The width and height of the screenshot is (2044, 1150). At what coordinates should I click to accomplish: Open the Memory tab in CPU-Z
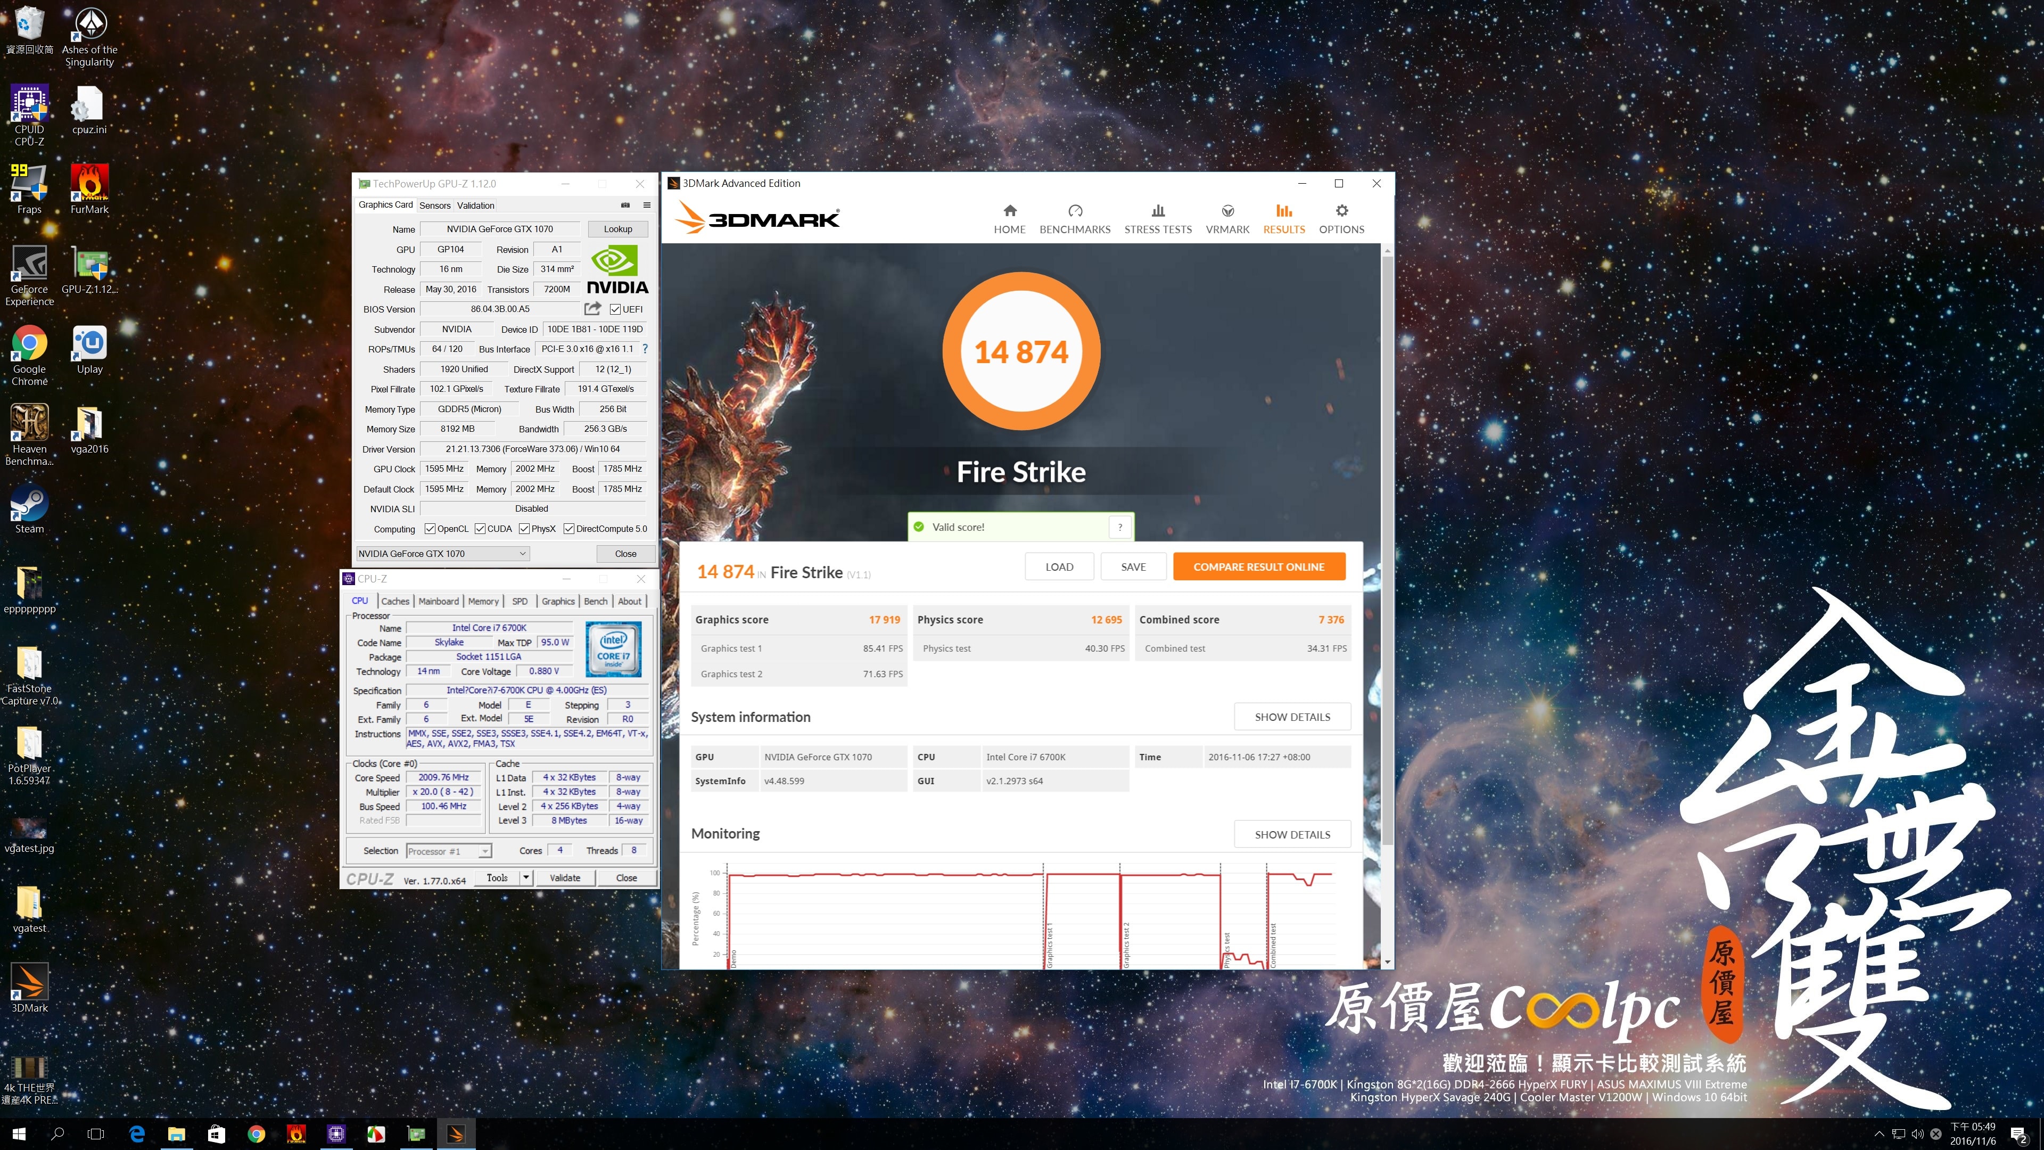[483, 601]
